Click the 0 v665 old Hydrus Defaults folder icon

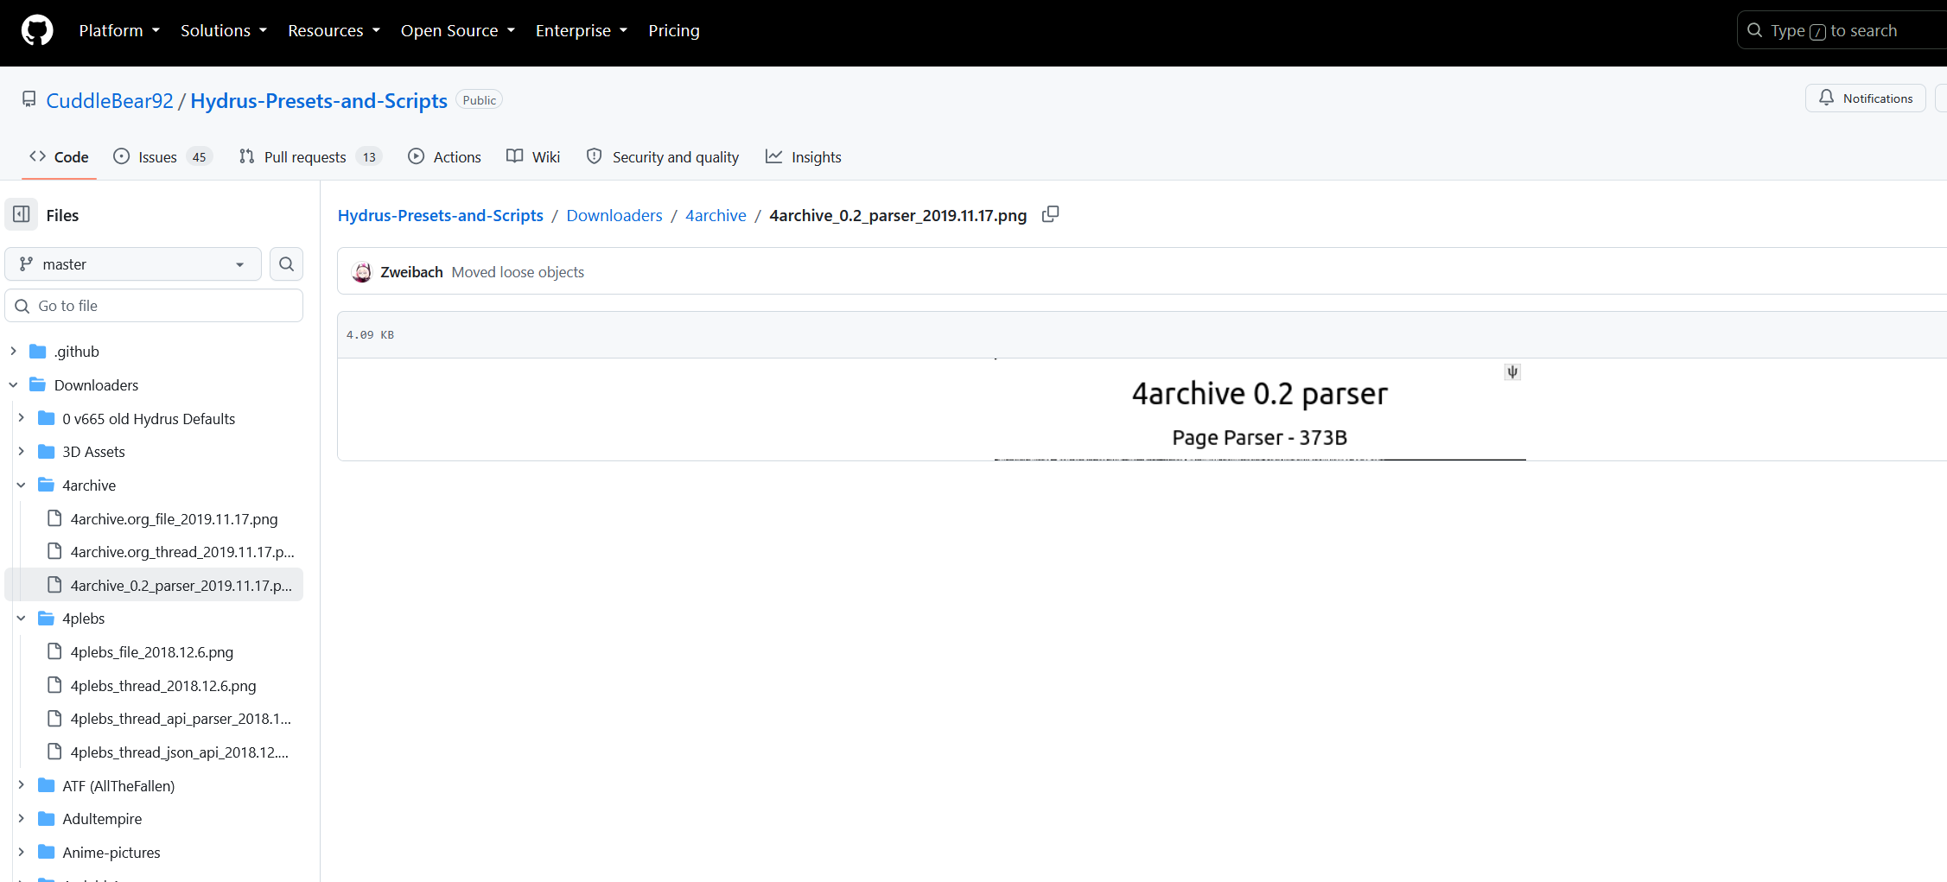[47, 418]
